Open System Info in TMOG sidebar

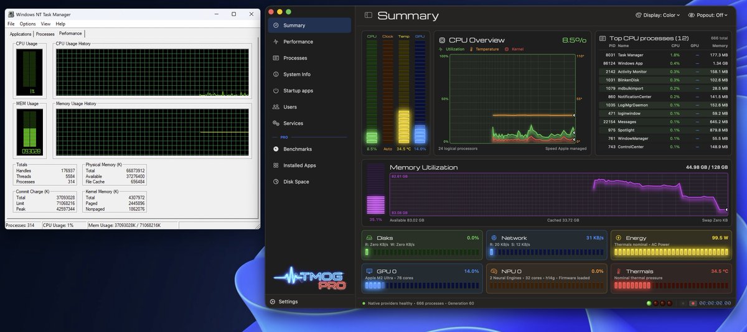pyautogui.click(x=309, y=74)
